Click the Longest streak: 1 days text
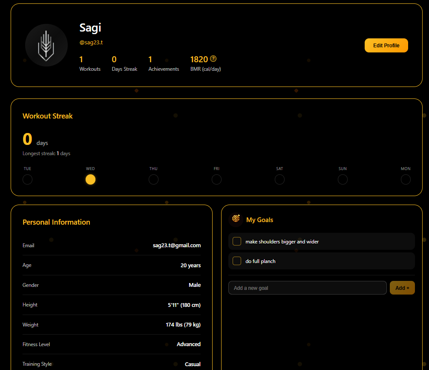This screenshot has height=370, width=429. click(46, 153)
